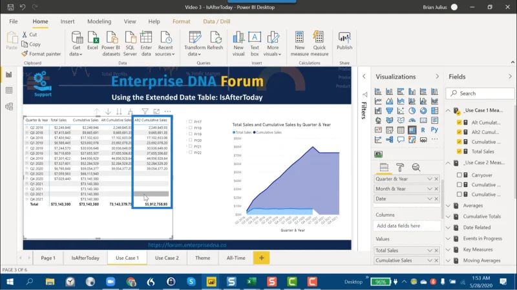
Task: Check the Carryover field
Action: pos(459,175)
